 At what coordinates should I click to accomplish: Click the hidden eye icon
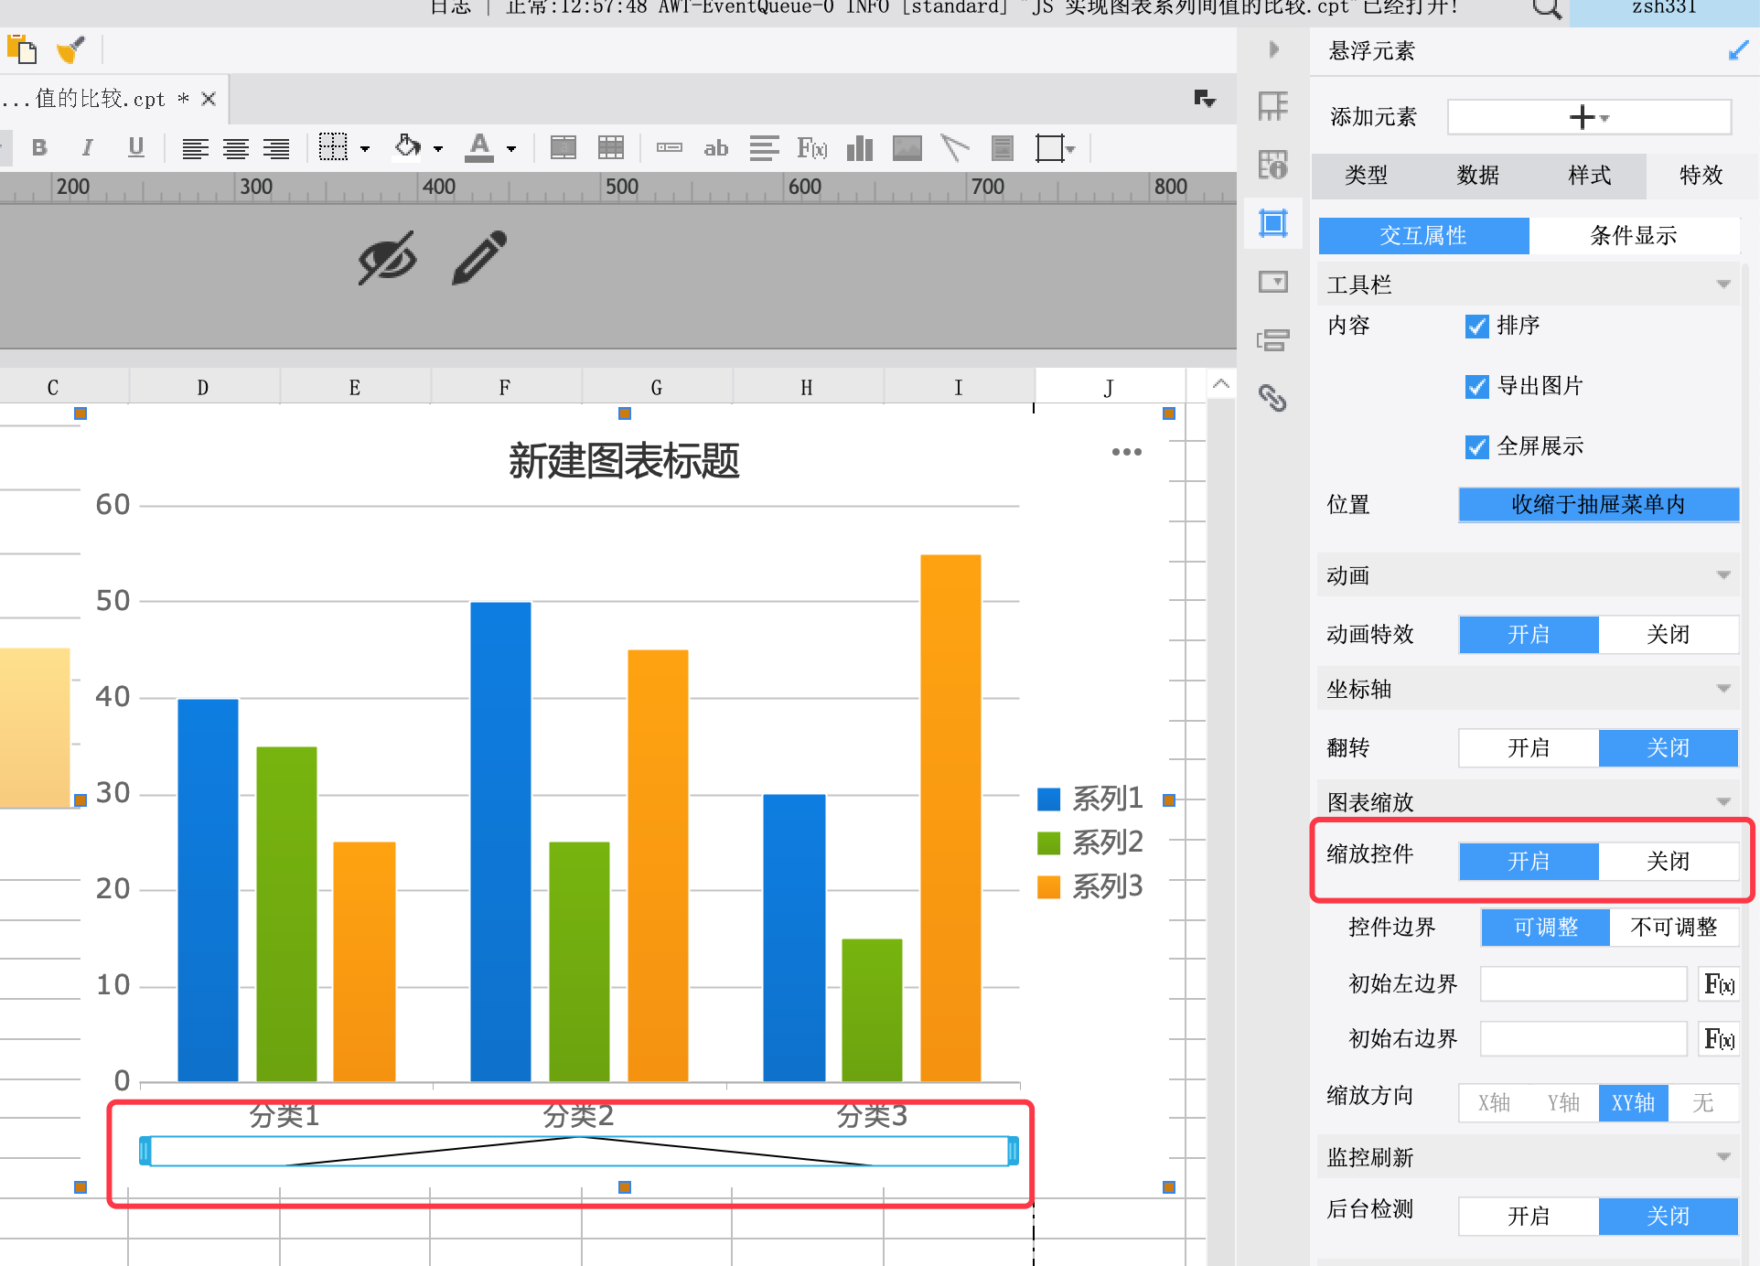pyautogui.click(x=388, y=258)
